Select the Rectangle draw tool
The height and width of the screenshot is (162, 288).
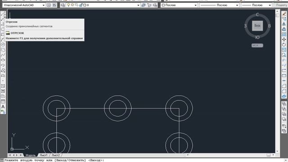tap(3, 34)
